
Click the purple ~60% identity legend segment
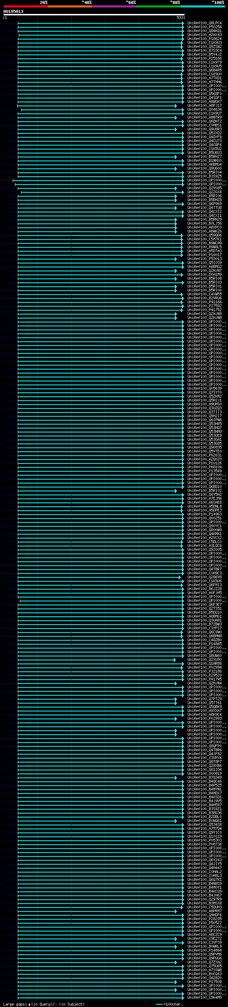[114, 6]
